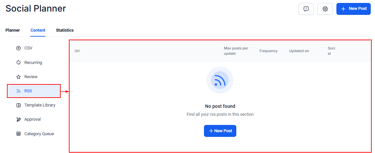Click the top-right New Post button
375x153 pixels.
pyautogui.click(x=354, y=9)
